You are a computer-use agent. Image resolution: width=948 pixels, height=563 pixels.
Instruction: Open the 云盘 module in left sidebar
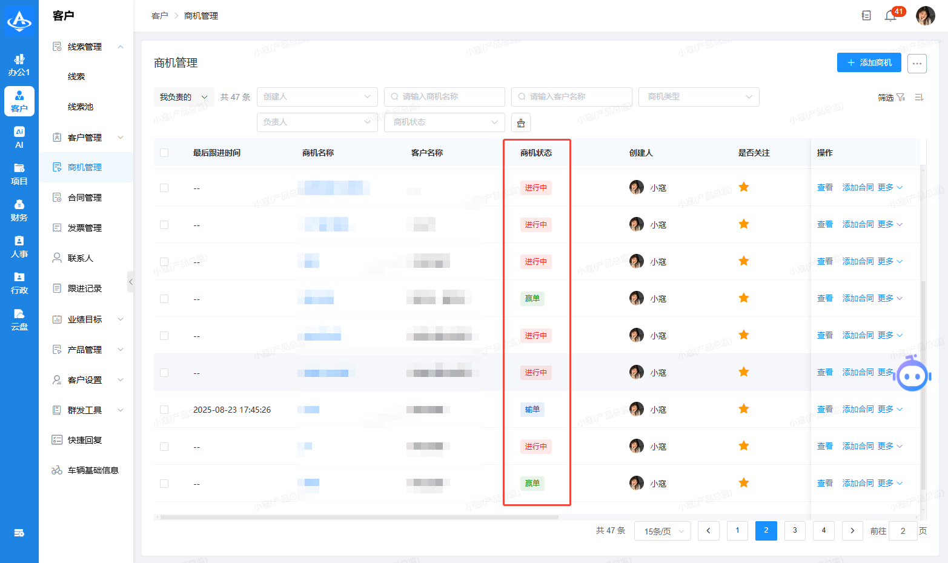click(x=19, y=319)
